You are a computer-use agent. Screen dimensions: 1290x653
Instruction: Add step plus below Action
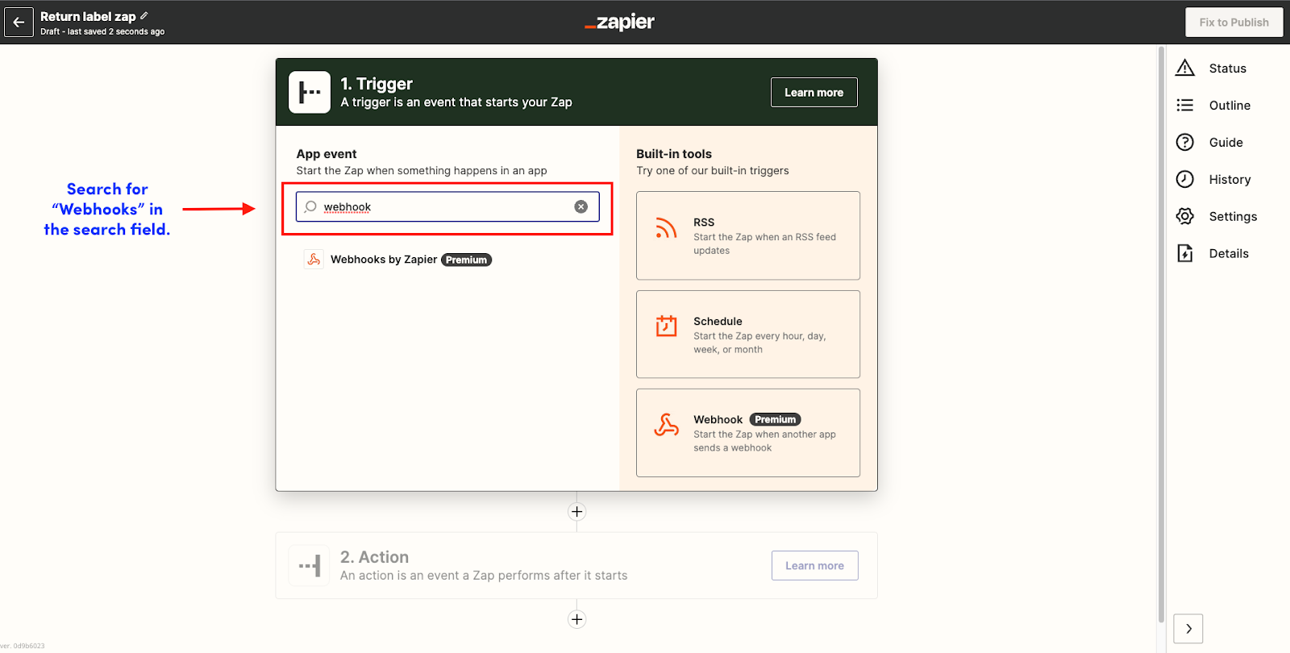coord(576,619)
